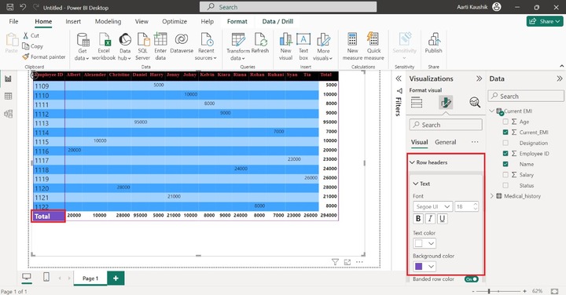Open the Optimize ribbon tab
The width and height of the screenshot is (566, 295).
175,21
